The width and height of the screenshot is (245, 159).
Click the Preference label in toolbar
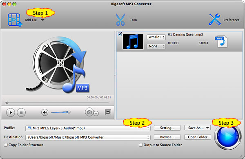coord(232,20)
